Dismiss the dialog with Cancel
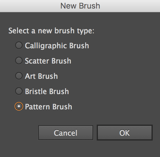This screenshot has width=160, height=157. (66, 133)
